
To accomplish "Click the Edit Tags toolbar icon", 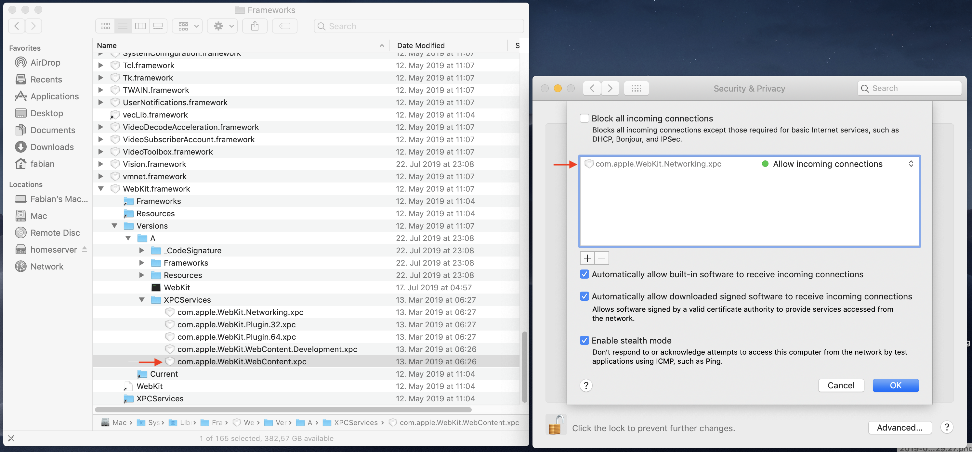I will [x=284, y=26].
